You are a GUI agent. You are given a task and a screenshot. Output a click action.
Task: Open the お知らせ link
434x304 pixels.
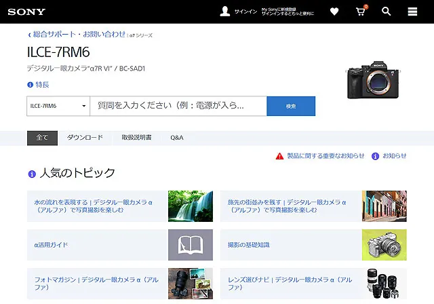395,156
